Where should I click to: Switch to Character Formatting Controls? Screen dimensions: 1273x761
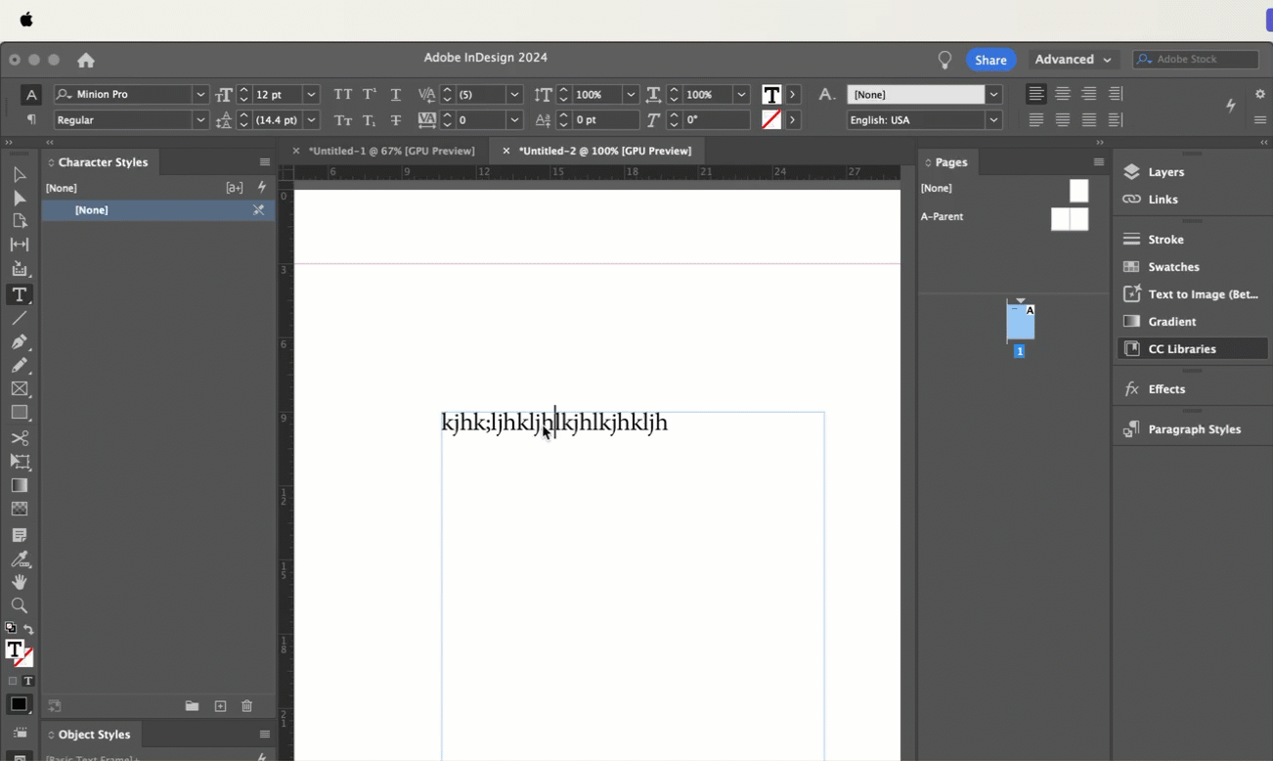coord(31,95)
